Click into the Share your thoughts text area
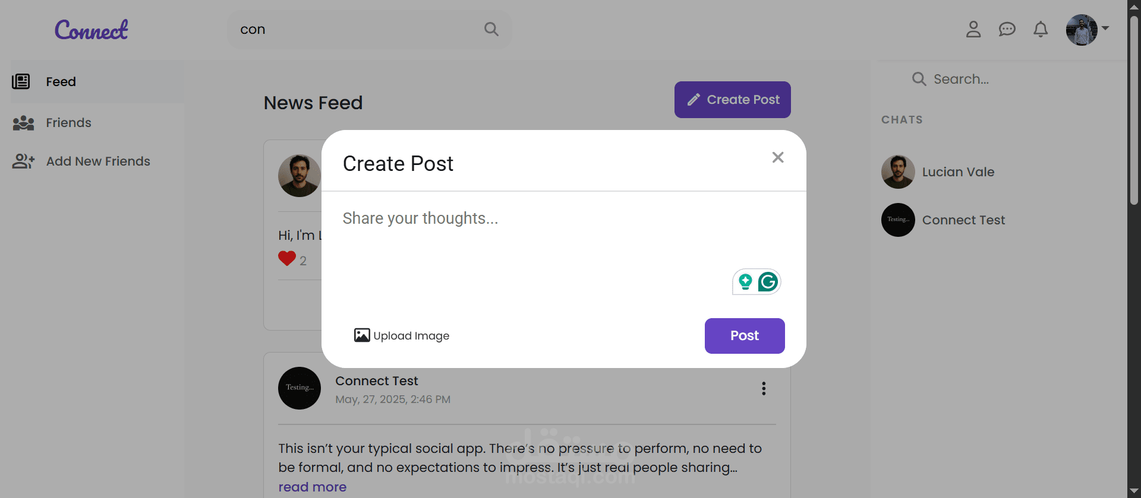Screen dimensions: 1141x498 (563, 249)
